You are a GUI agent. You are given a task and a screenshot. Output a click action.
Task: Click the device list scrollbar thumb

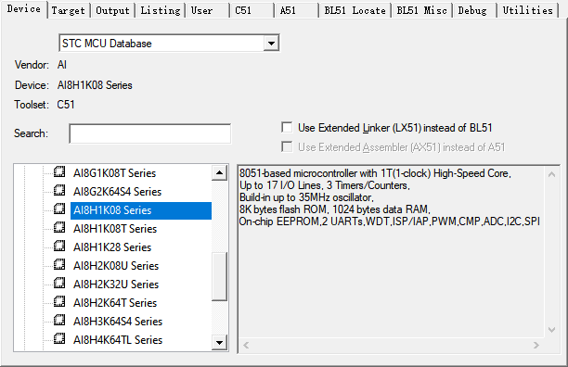point(219,276)
